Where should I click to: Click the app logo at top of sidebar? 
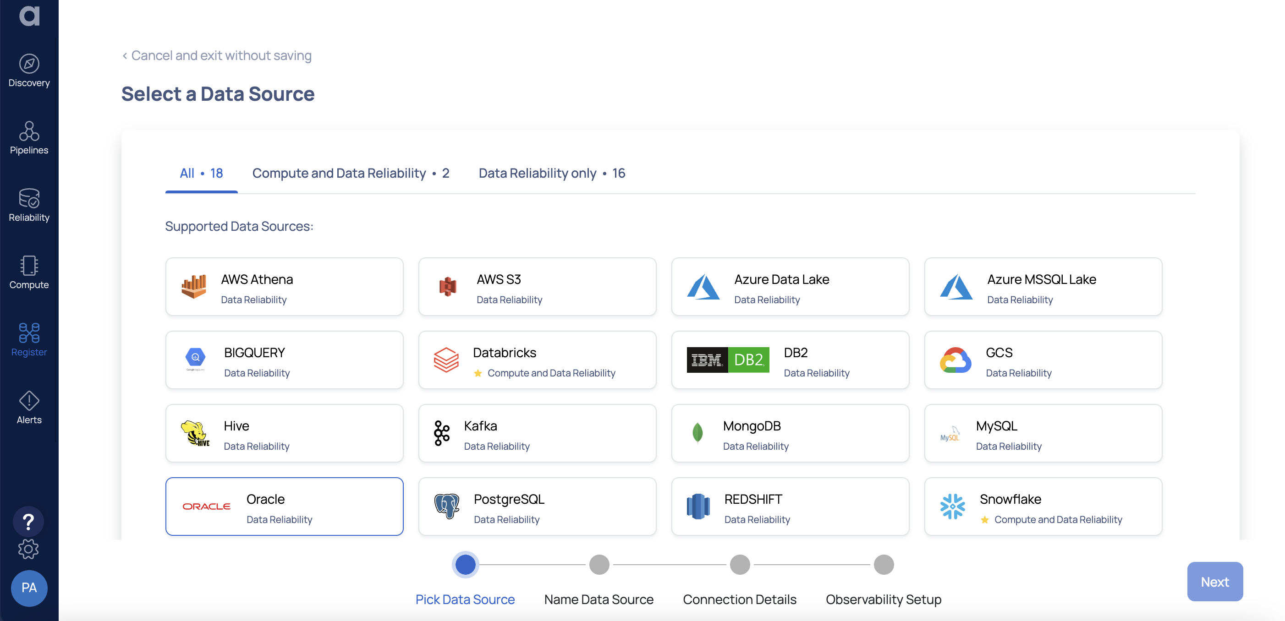pyautogui.click(x=29, y=16)
